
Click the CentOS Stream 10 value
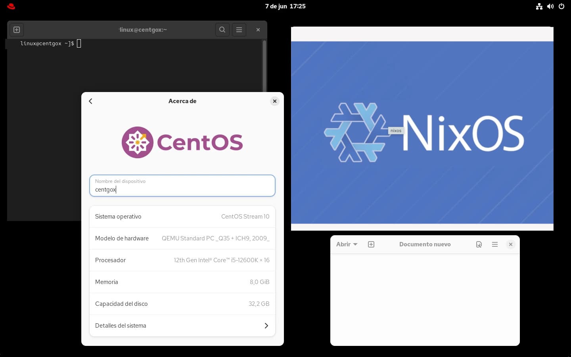(x=245, y=217)
